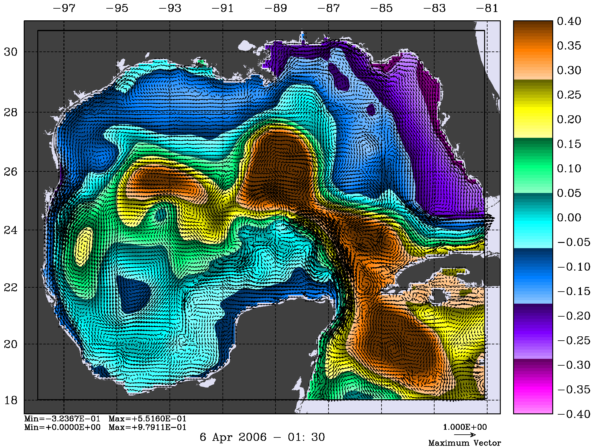
Task: Click the 1.000E+00 vector scale value
Action: pyautogui.click(x=465, y=427)
